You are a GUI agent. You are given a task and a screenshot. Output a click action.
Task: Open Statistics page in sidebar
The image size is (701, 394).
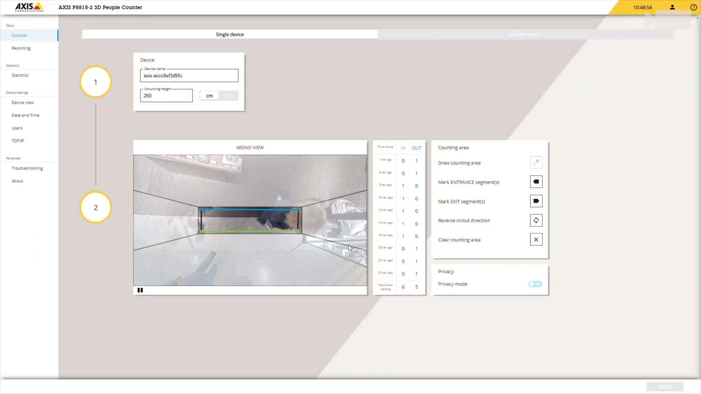click(x=20, y=75)
